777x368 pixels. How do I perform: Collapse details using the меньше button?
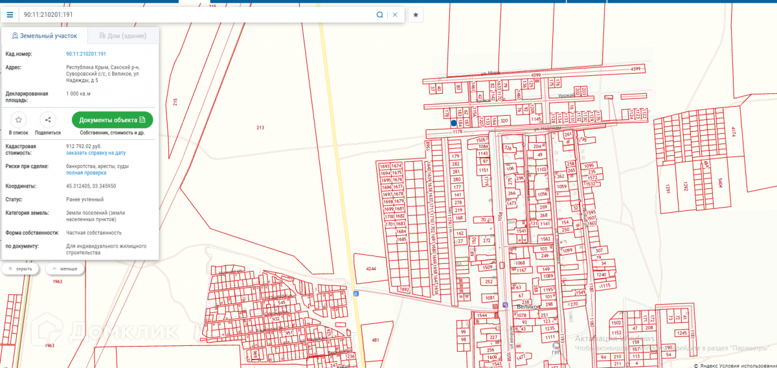tap(65, 268)
